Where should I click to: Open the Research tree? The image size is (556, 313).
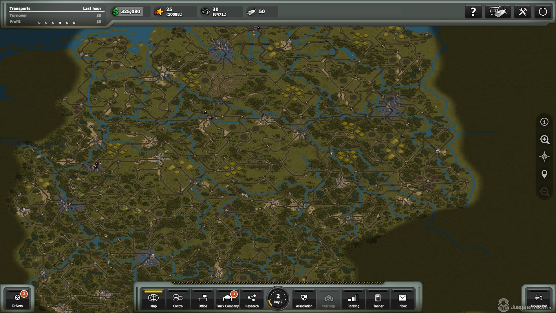coord(252,300)
